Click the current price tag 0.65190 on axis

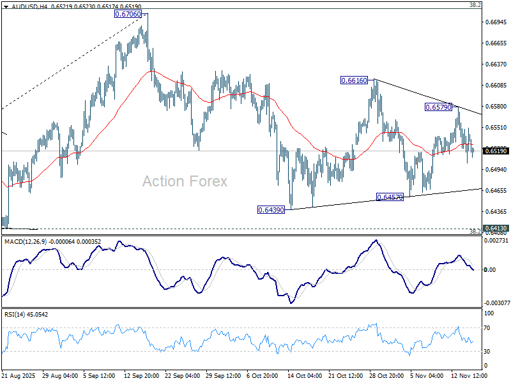click(x=496, y=151)
